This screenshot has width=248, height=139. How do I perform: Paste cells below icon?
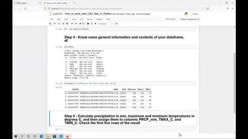tap(67, 24)
